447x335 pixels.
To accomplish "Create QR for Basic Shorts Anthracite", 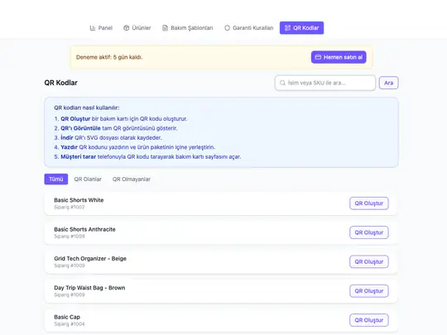I will pos(369,232).
